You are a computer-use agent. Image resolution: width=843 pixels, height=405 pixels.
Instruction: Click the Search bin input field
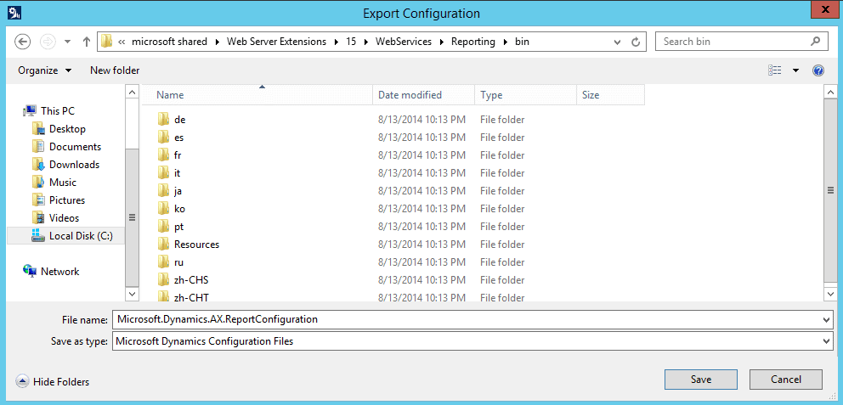[x=733, y=42]
